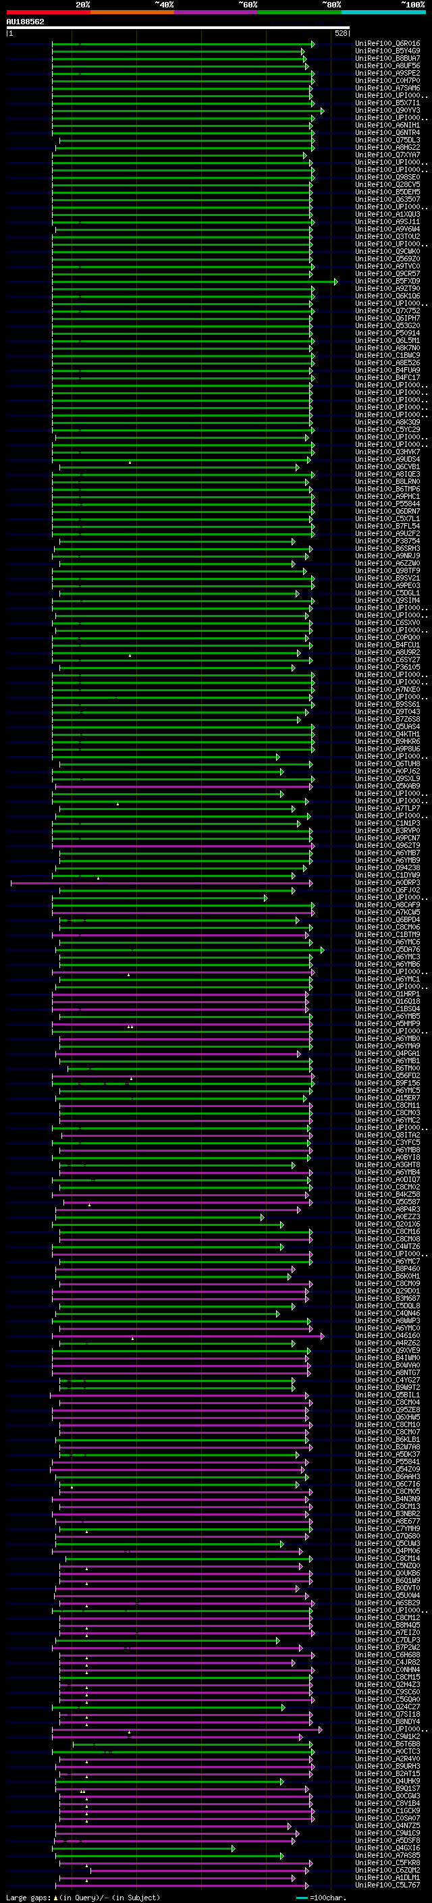Select the UniRef100_Q90YV3 label

point(387,110)
